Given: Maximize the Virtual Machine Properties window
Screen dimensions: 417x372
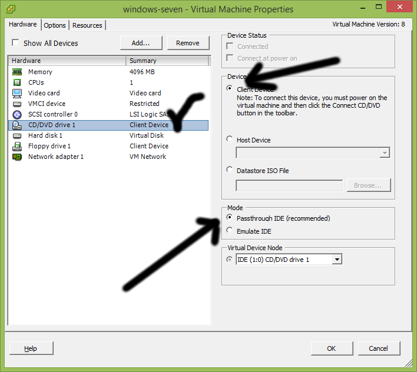Looking at the screenshot, I should [x=379, y=7].
